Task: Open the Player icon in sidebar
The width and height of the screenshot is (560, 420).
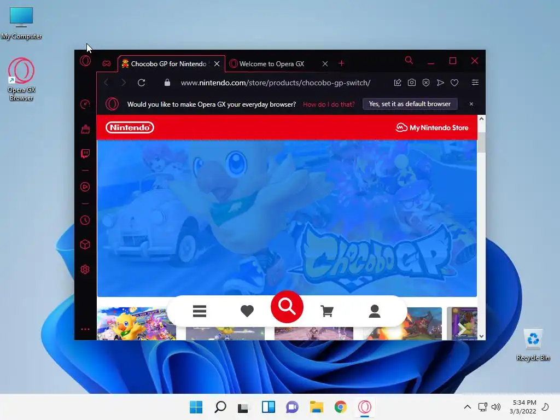Action: click(85, 187)
